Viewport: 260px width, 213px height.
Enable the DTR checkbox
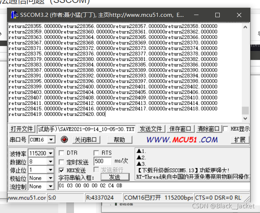tap(62, 153)
